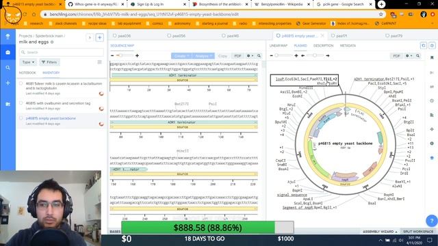Open the Metadata tab
The width and height of the screenshot is (438, 246).
pos(348,46)
